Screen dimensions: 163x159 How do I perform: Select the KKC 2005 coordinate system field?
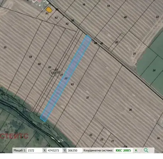(x=123, y=150)
